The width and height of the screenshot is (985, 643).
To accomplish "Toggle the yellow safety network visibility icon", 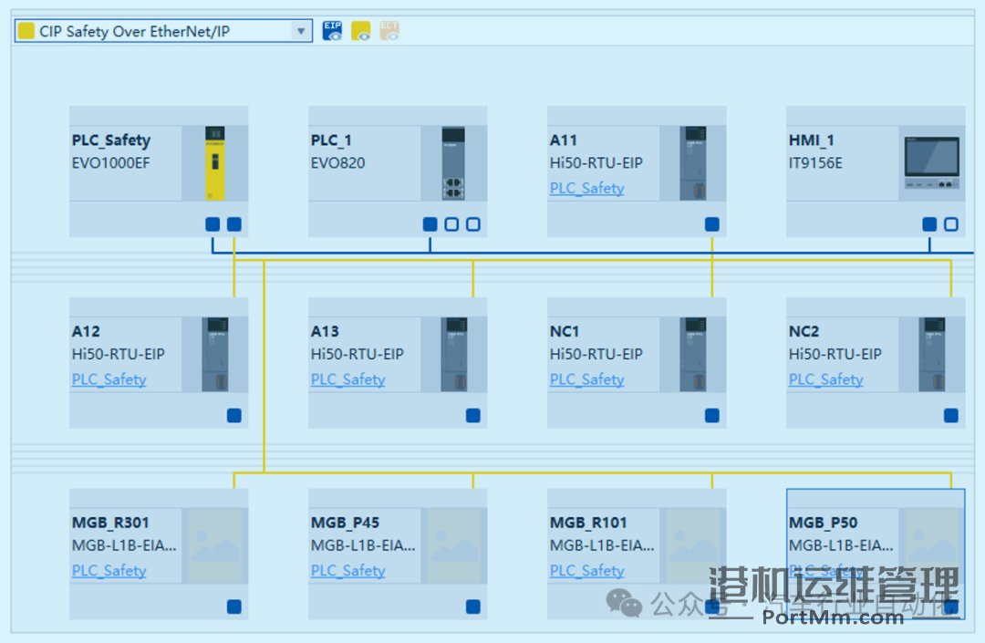I will (360, 30).
